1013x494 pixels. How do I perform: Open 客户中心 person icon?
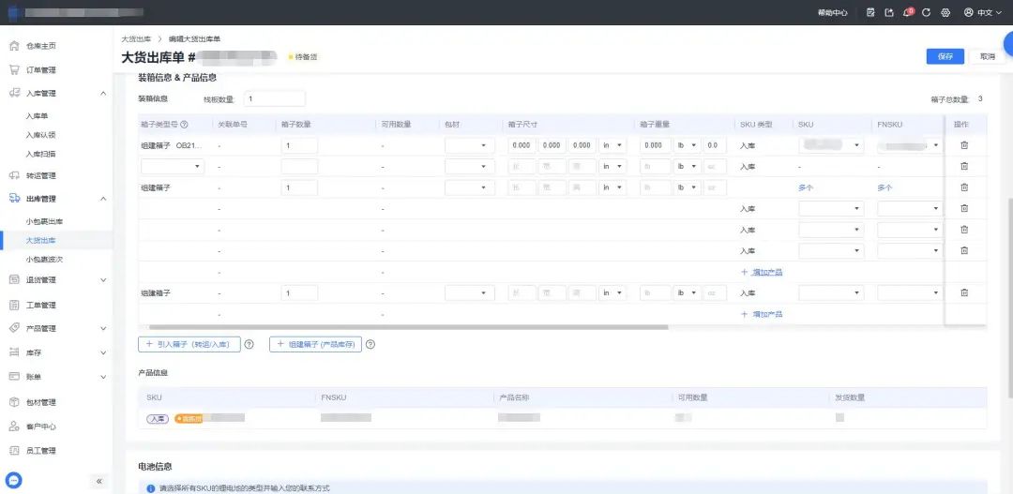pos(14,427)
